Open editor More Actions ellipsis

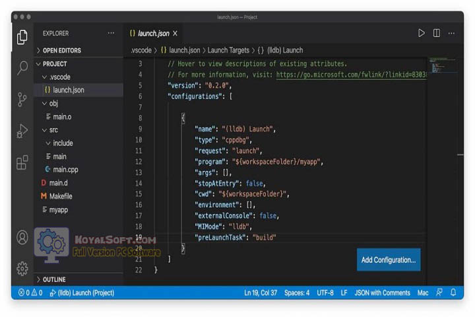(x=451, y=34)
